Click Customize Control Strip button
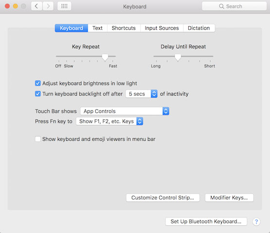270x233 pixels. (162, 198)
